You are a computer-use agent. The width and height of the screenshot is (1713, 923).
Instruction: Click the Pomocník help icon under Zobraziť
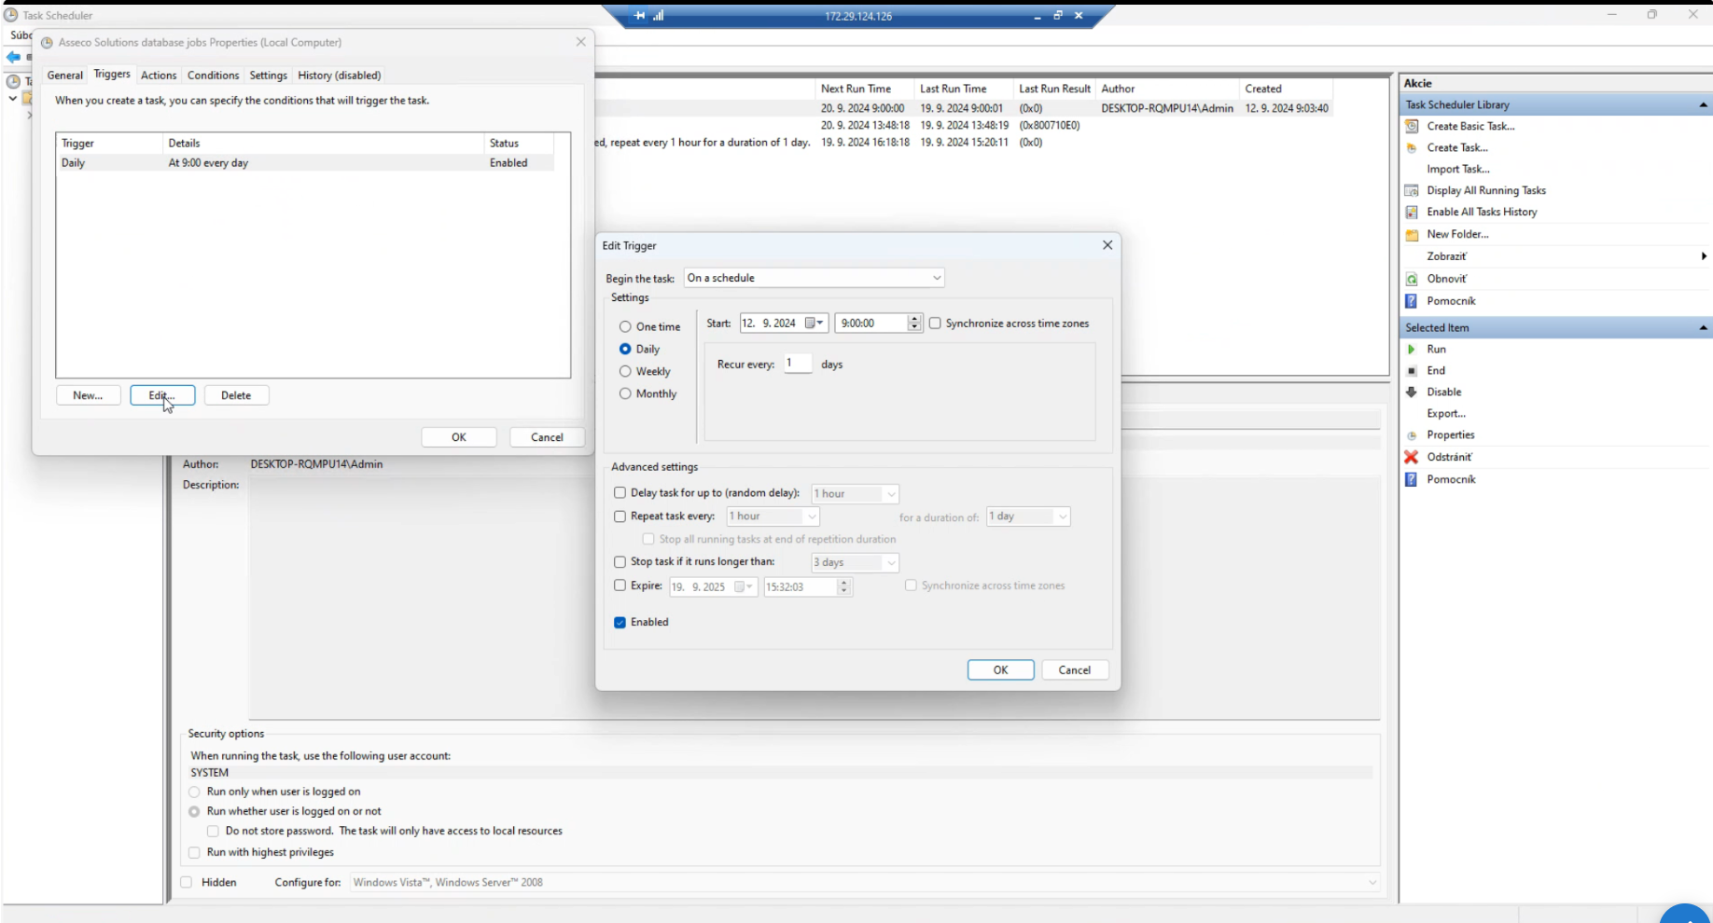pyautogui.click(x=1412, y=301)
